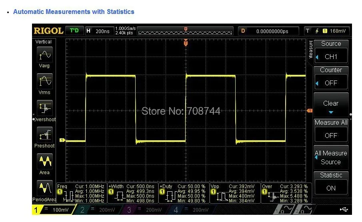This screenshot has height=222, width=362.
Task: Click the Freq waveform icon in results
Action: (x=68, y=197)
